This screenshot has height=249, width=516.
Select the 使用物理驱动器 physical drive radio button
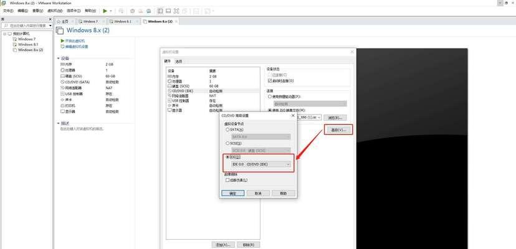pyautogui.click(x=270, y=96)
